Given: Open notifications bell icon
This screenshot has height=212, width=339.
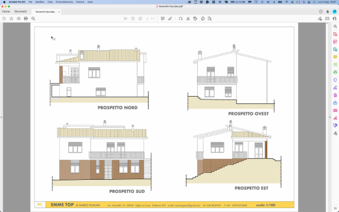Looking at the screenshot, I should point(328,12).
